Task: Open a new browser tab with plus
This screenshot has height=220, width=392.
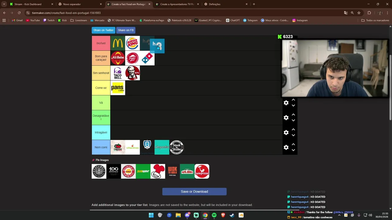Action: tap(254, 4)
